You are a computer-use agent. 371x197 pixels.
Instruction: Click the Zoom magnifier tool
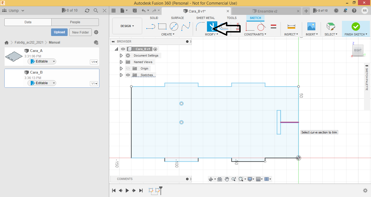point(234,179)
